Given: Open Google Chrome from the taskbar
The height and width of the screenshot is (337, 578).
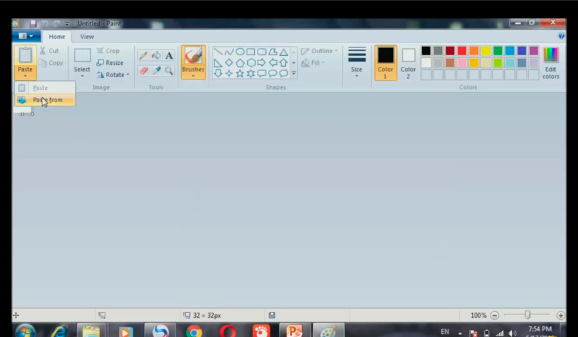Looking at the screenshot, I should [194, 331].
